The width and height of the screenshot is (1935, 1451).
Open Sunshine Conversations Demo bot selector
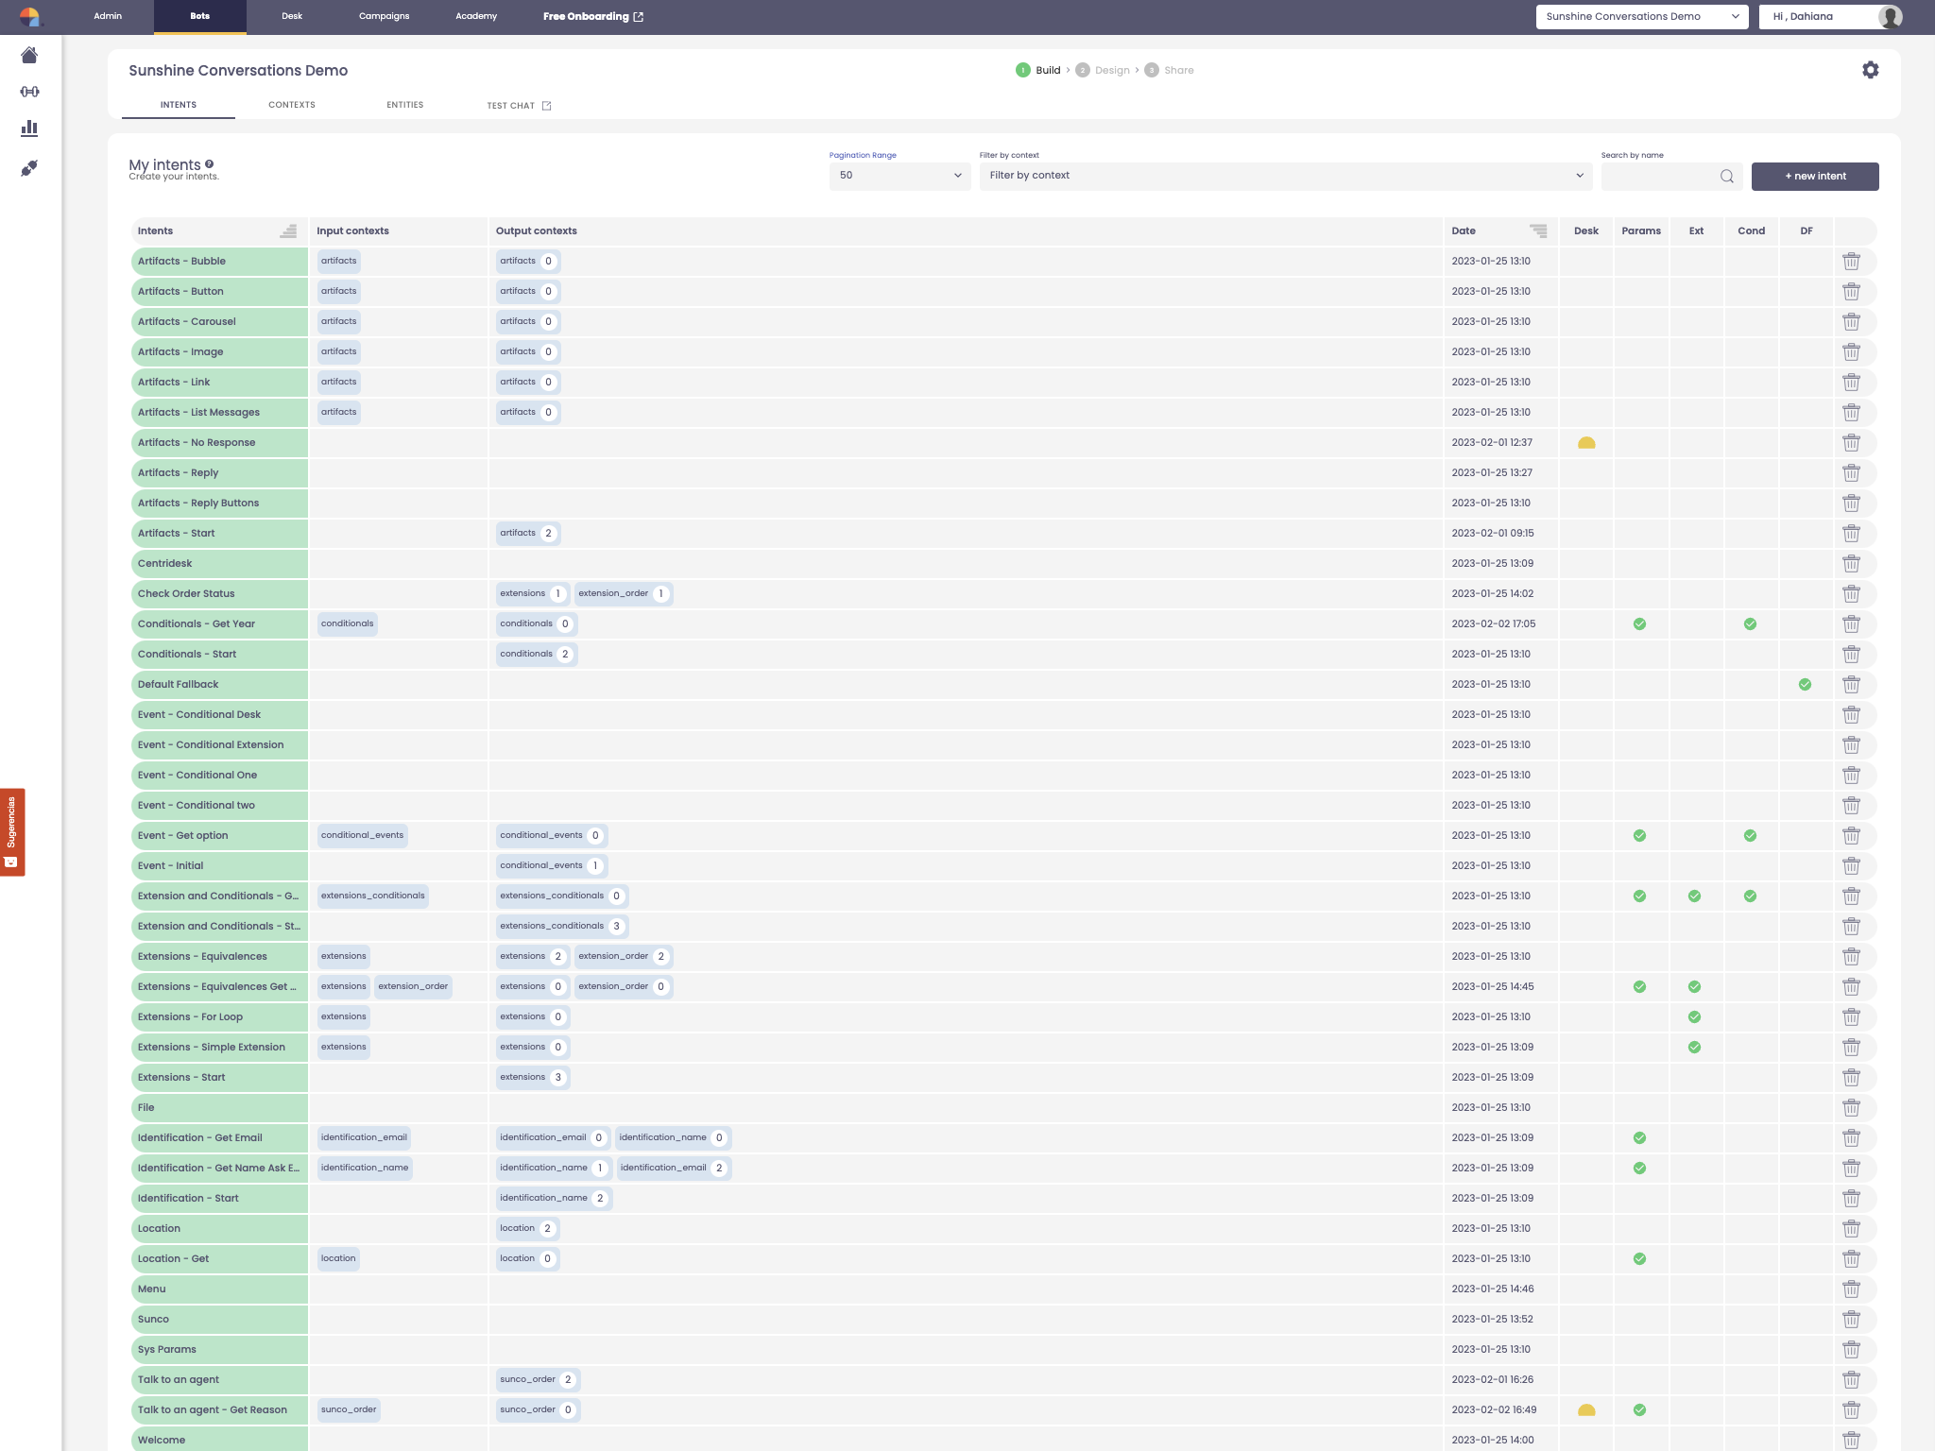(x=1641, y=17)
